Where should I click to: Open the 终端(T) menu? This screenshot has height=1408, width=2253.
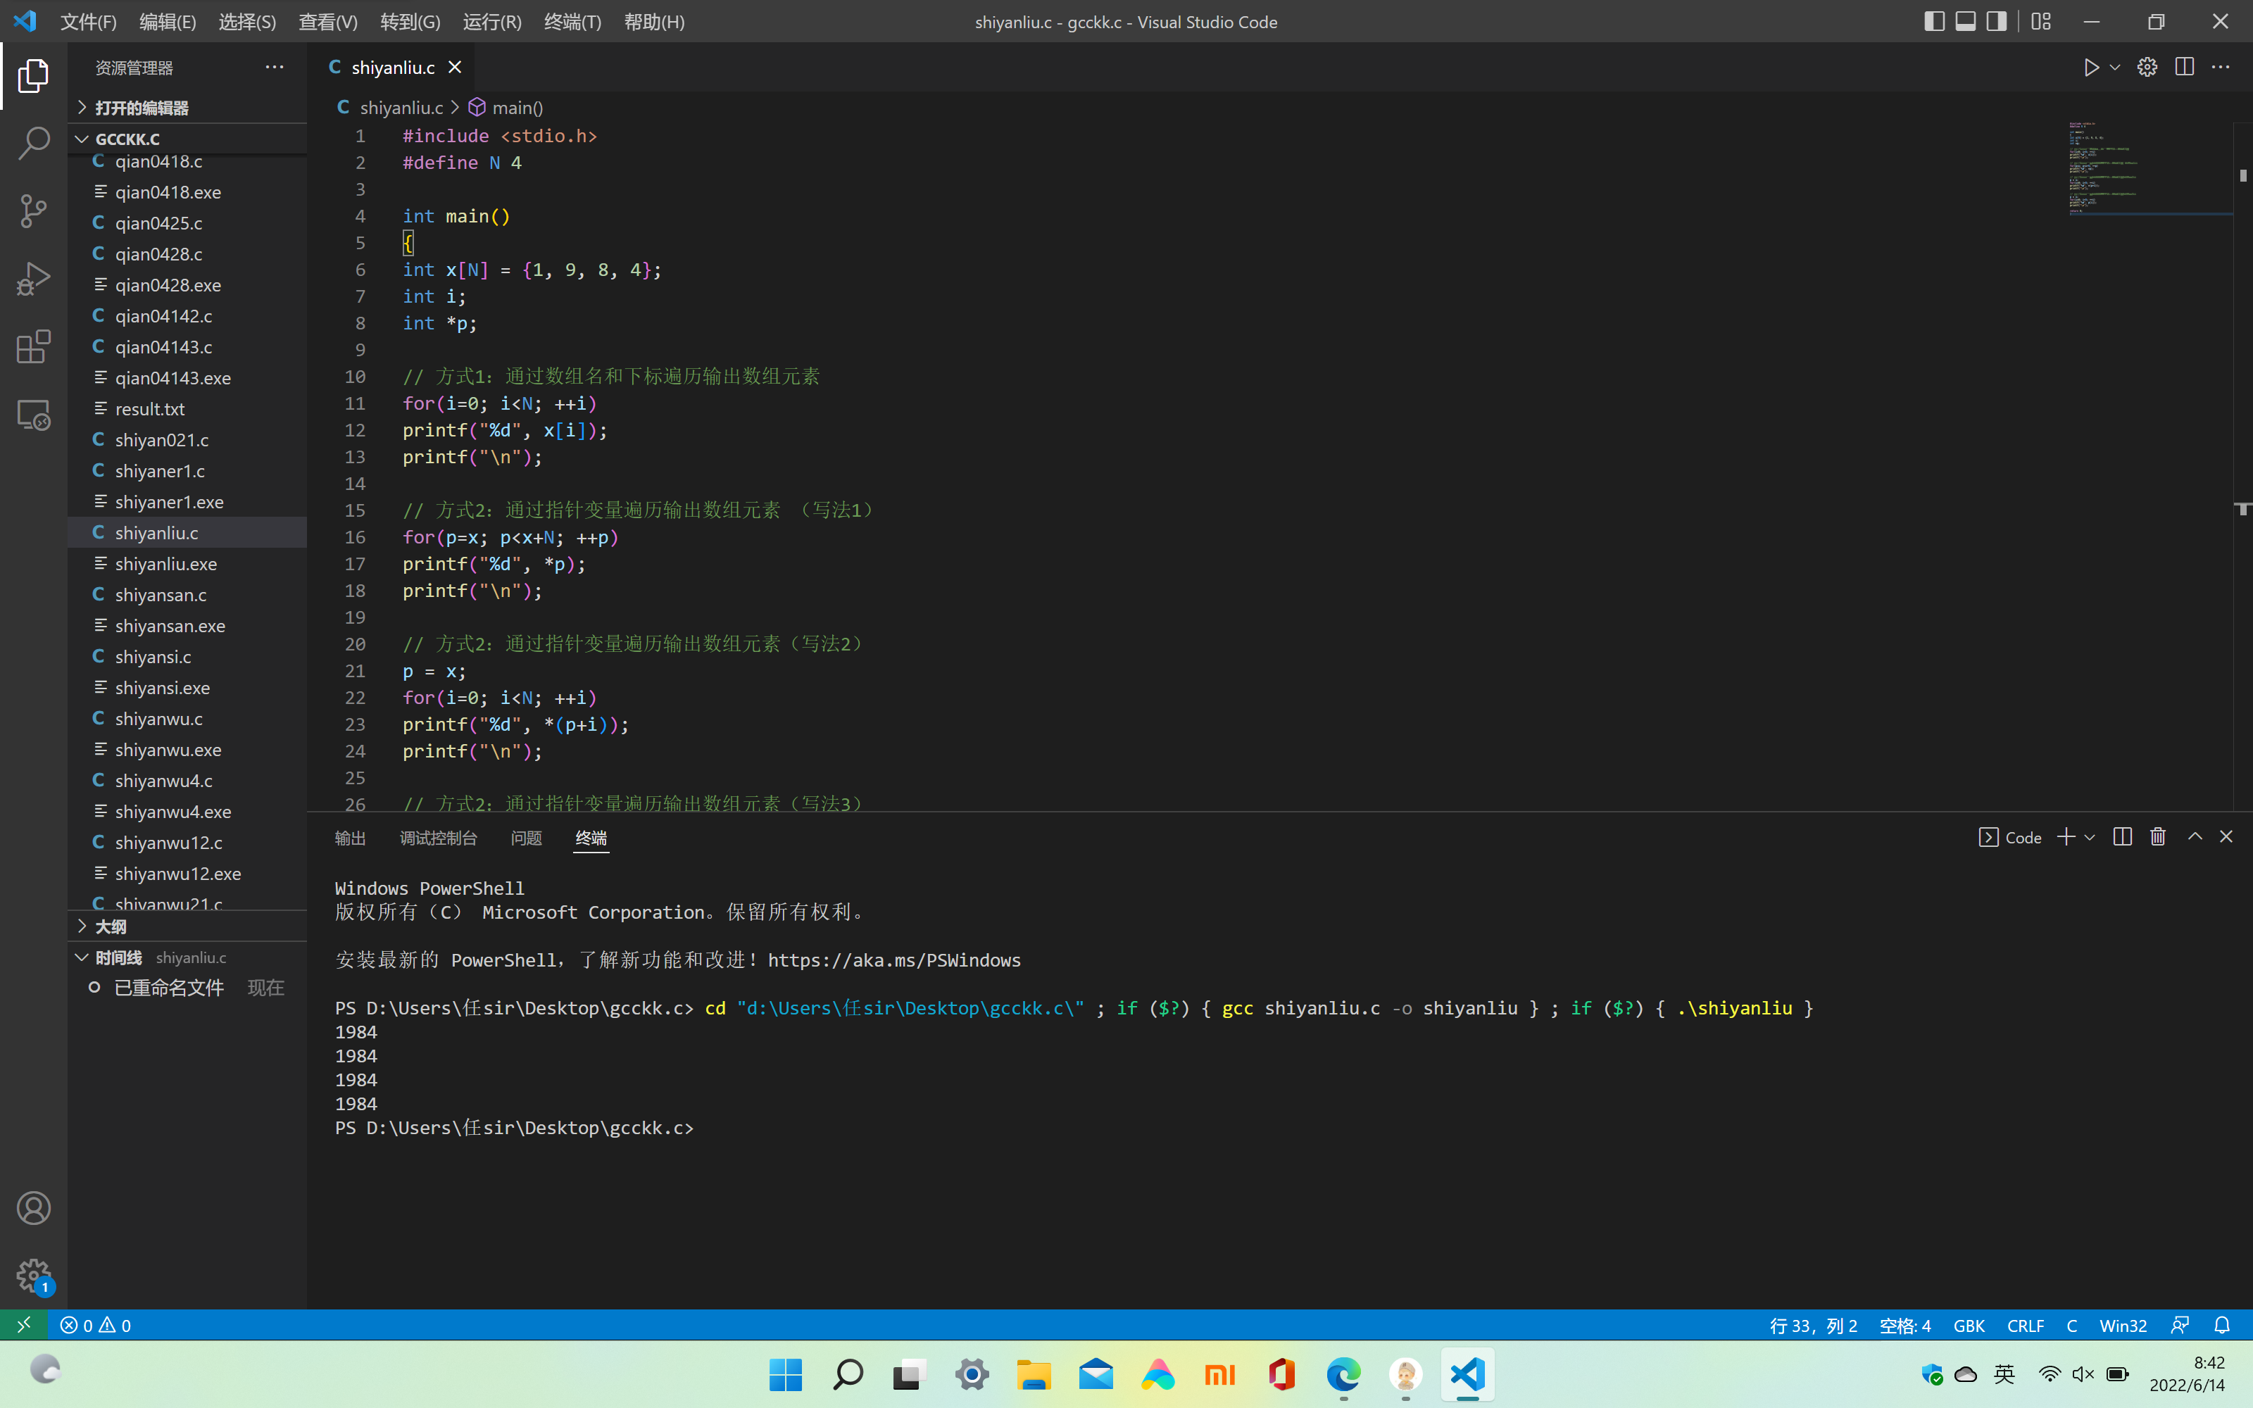[572, 21]
